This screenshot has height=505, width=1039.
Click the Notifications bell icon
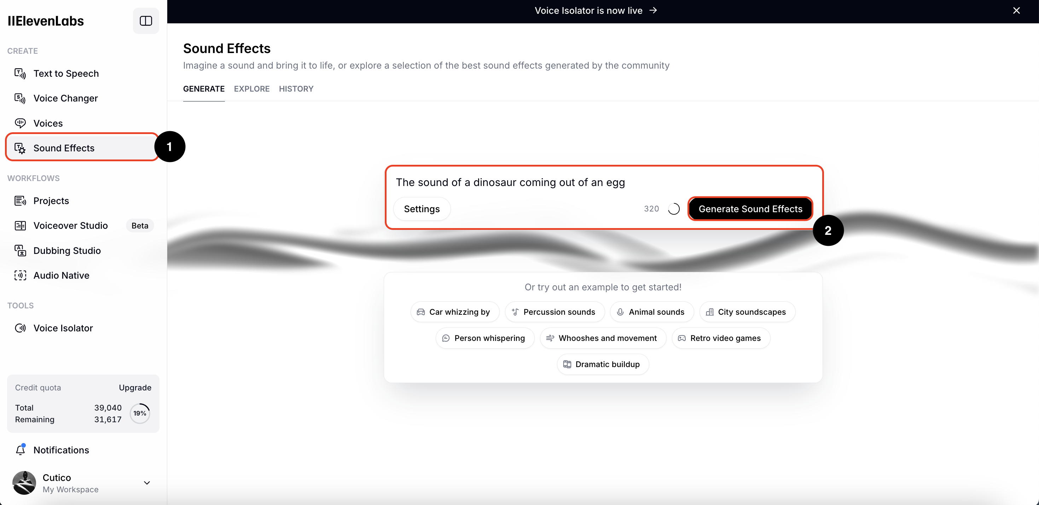coord(20,450)
